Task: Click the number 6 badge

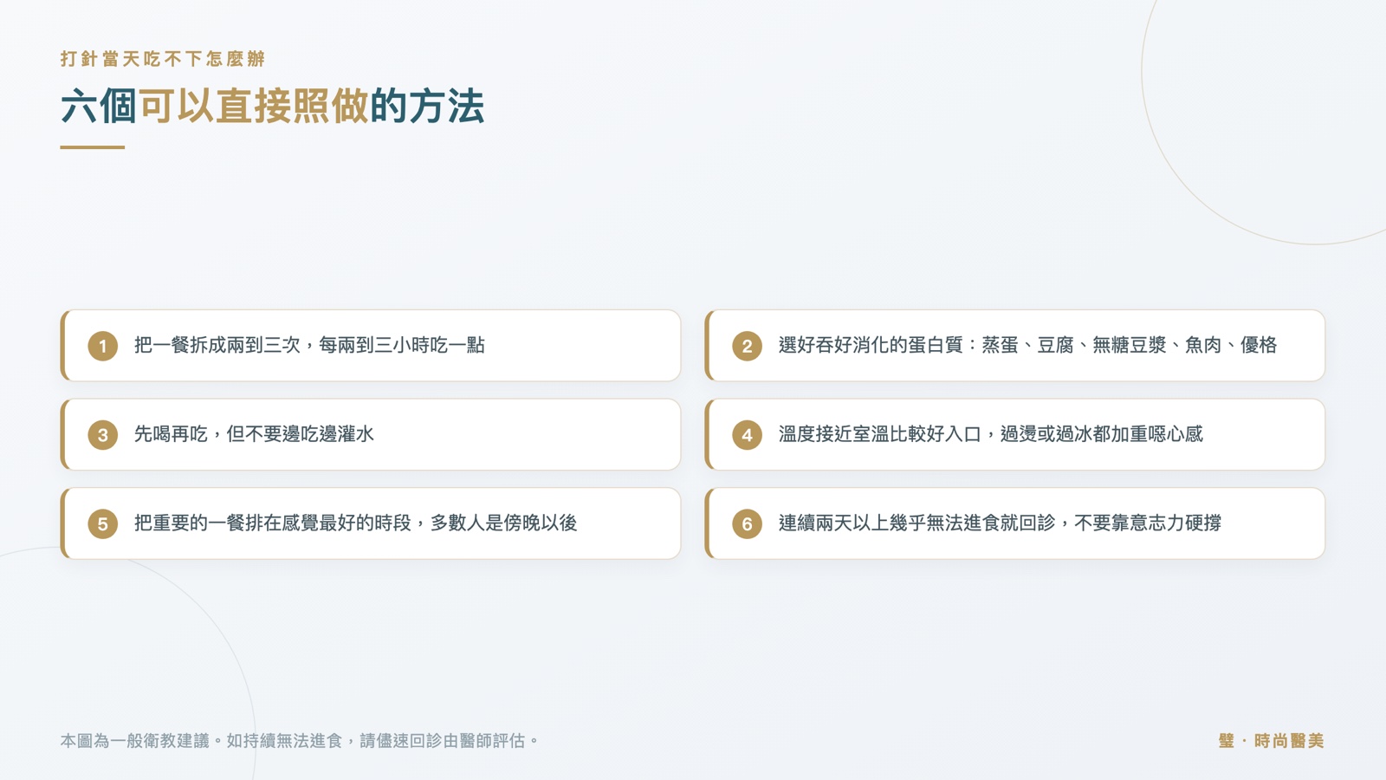Action: click(x=748, y=523)
